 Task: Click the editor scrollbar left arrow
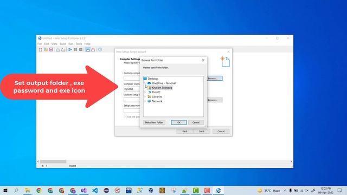click(38, 161)
